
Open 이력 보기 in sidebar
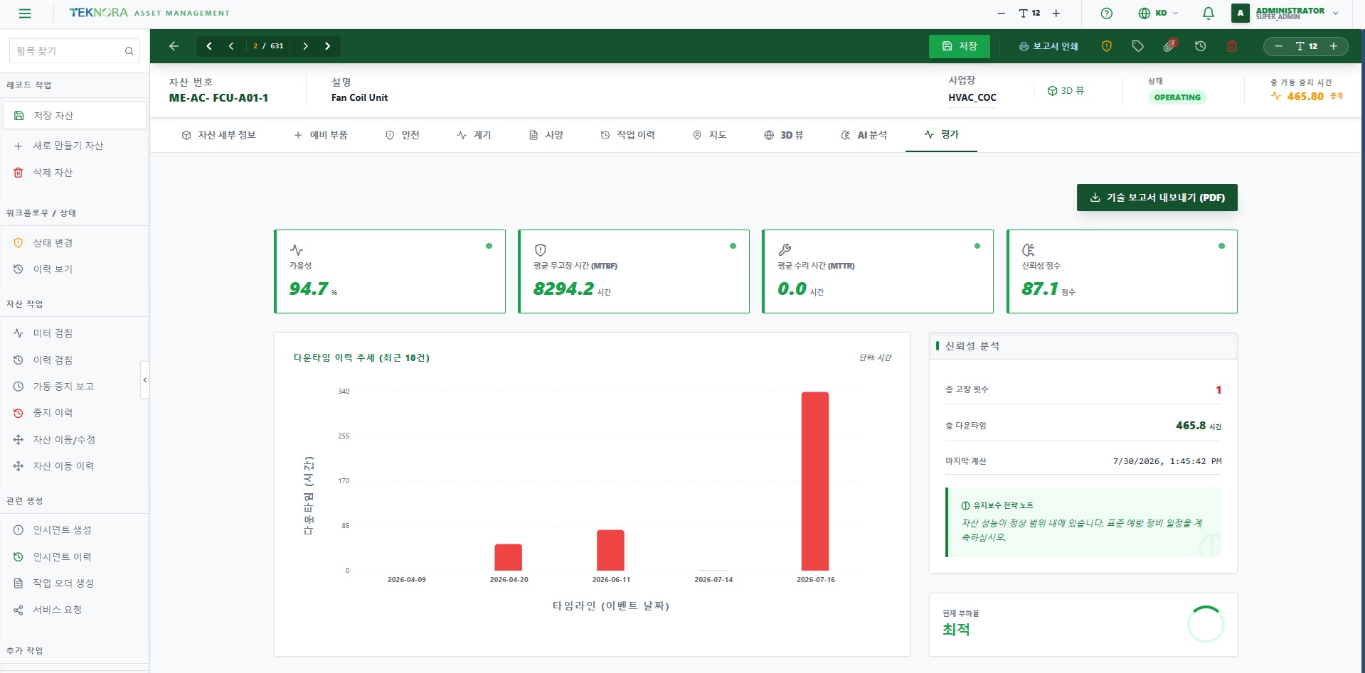pyautogui.click(x=75, y=269)
